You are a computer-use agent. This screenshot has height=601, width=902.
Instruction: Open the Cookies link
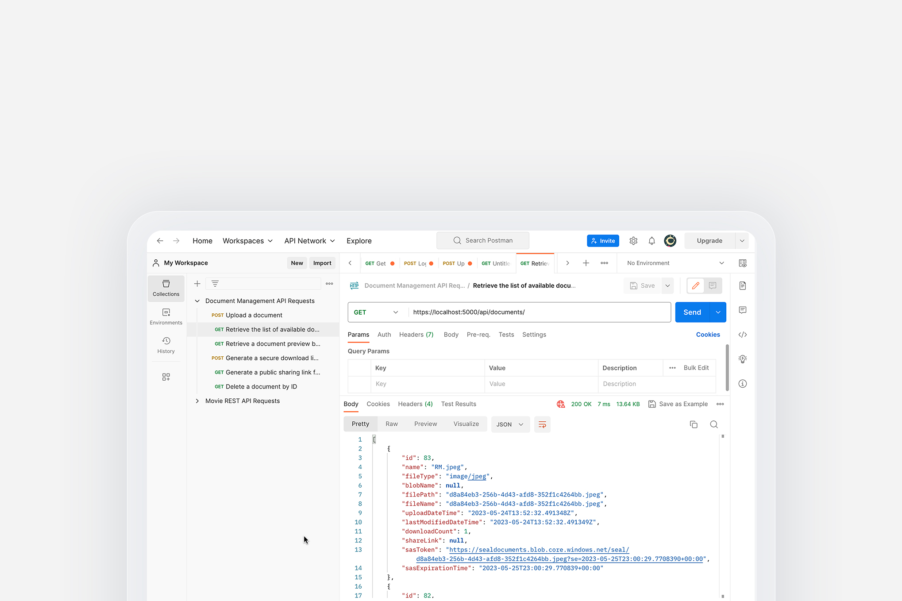[708, 335]
